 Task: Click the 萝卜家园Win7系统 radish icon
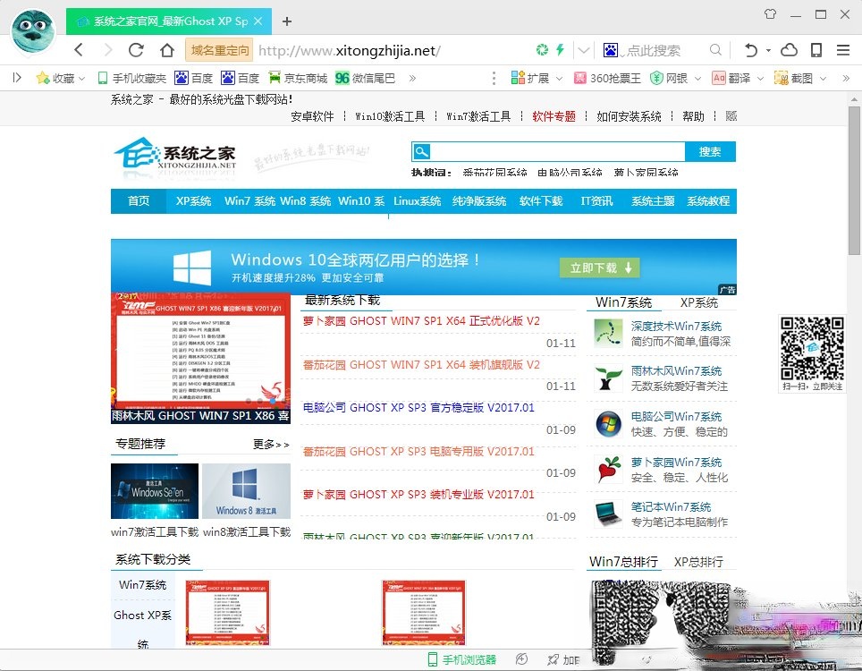(609, 470)
